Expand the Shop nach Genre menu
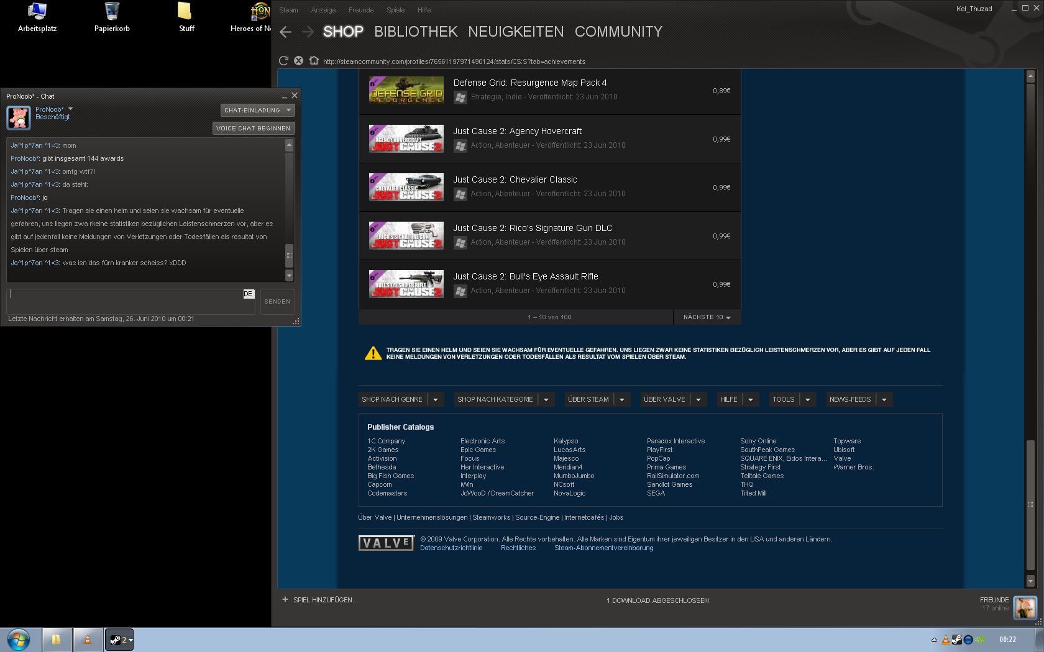The width and height of the screenshot is (1044, 652). point(436,399)
